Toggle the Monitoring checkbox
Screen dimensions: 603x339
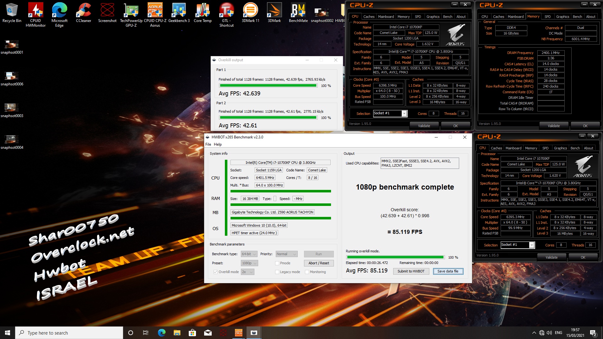pos(307,272)
